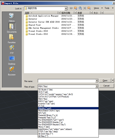115x138 pixels.
Task: Open the 类型 column filter arrow
Action: click(x=91, y=13)
